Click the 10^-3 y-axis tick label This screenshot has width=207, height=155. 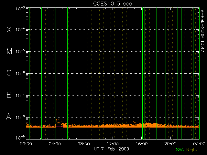[20, 9]
